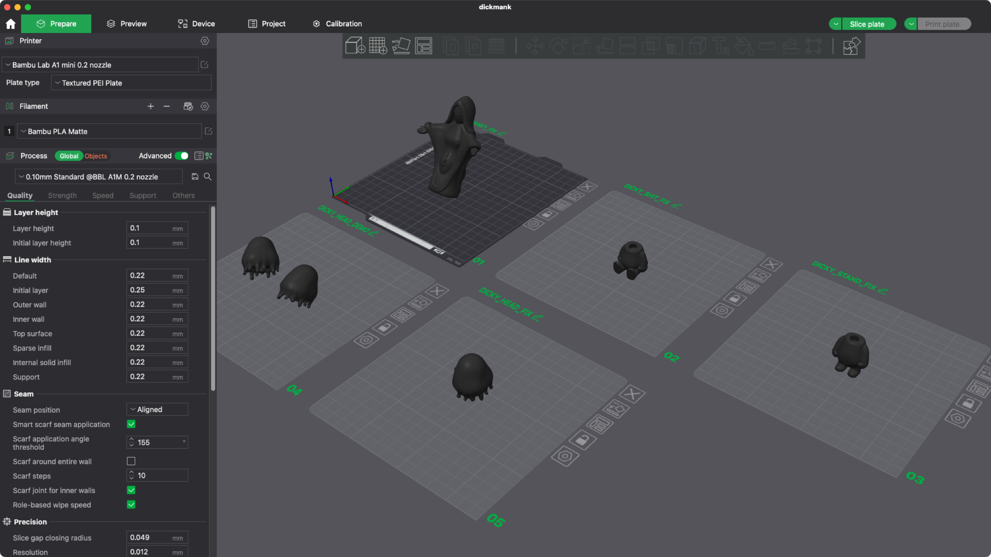Enable Scarf around entire wall checkbox
Viewport: 991px width, 557px height.
click(131, 461)
